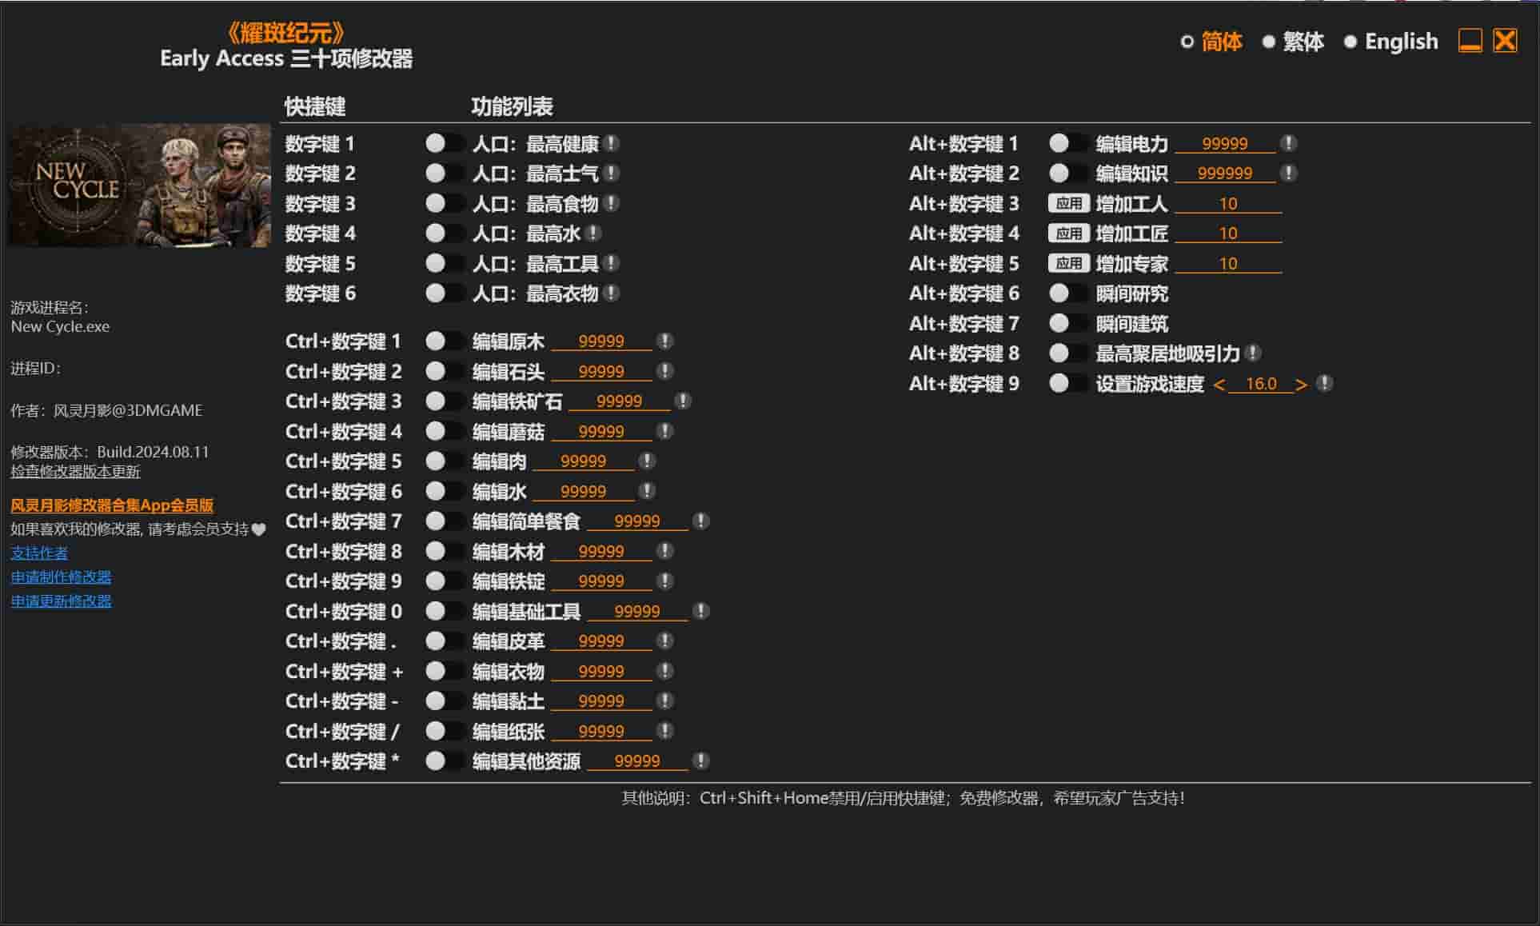Click the 支持作者 link
Viewport: 1540px width, 926px height.
click(x=38, y=552)
